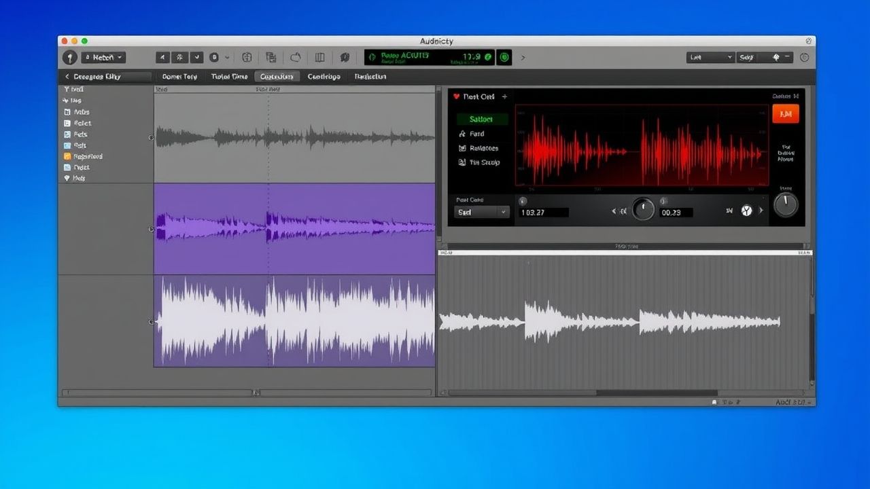Click the center rotary knob in the plugin
870x489 pixels.
click(643, 209)
